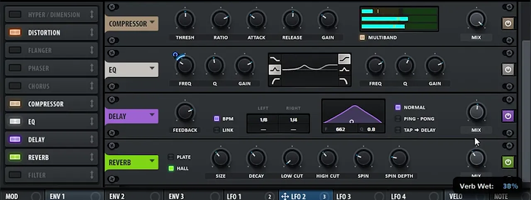Click the reorder arrows on Hyper/Dimension row
The width and height of the screenshot is (531, 200).
(x=92, y=14)
